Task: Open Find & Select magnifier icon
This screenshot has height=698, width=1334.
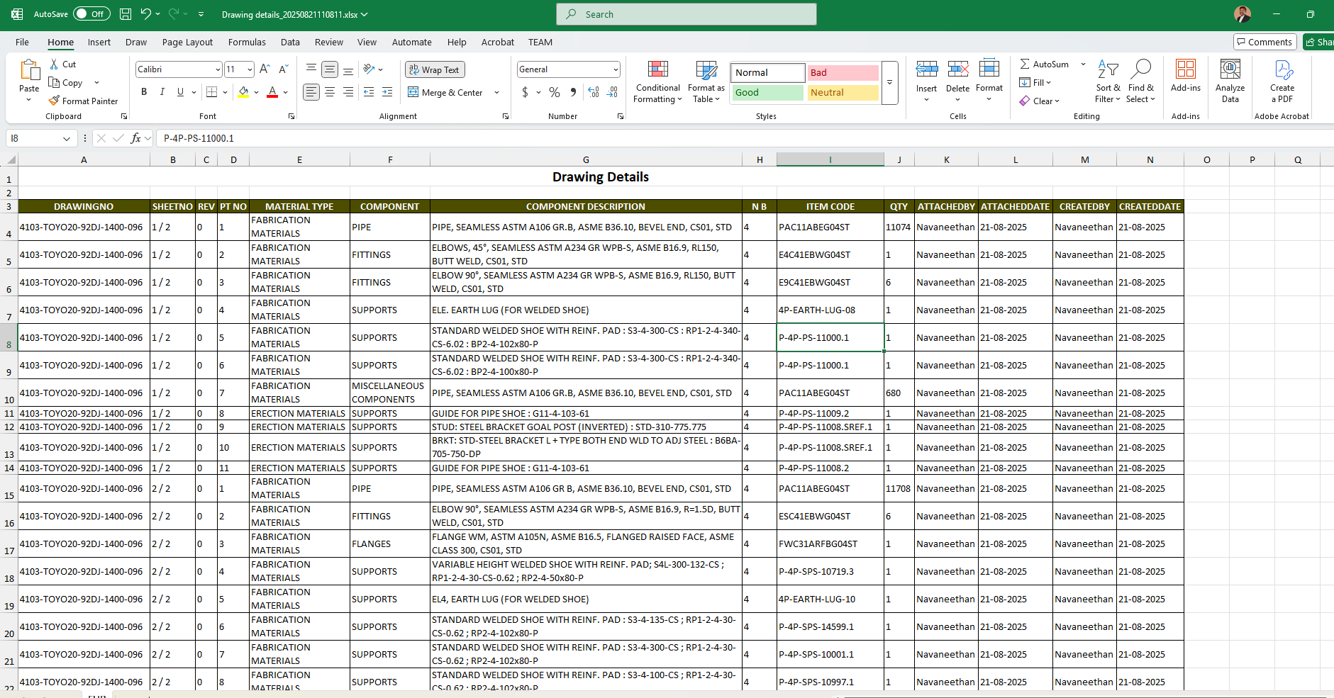Action: coord(1140,69)
